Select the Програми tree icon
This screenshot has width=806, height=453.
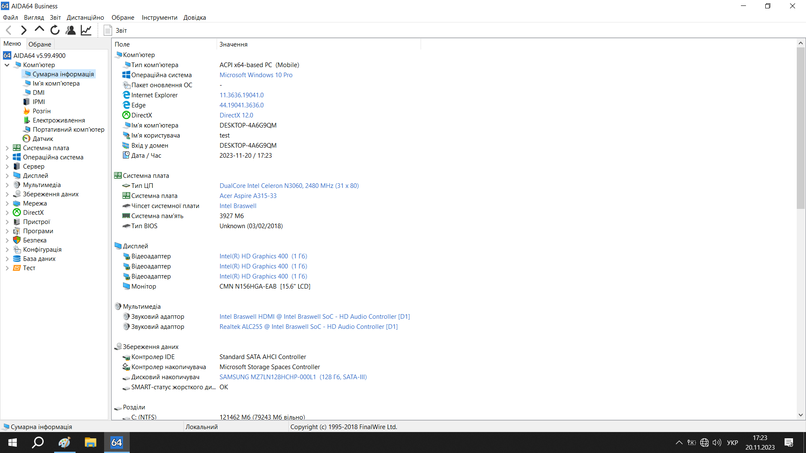click(x=17, y=231)
